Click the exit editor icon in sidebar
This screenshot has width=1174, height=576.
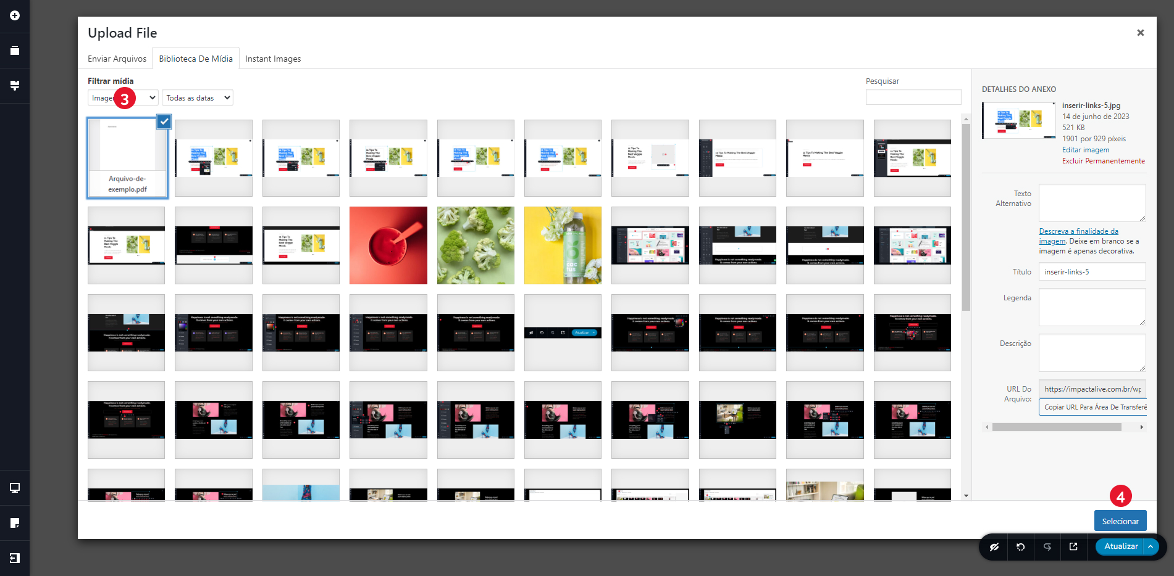point(15,558)
